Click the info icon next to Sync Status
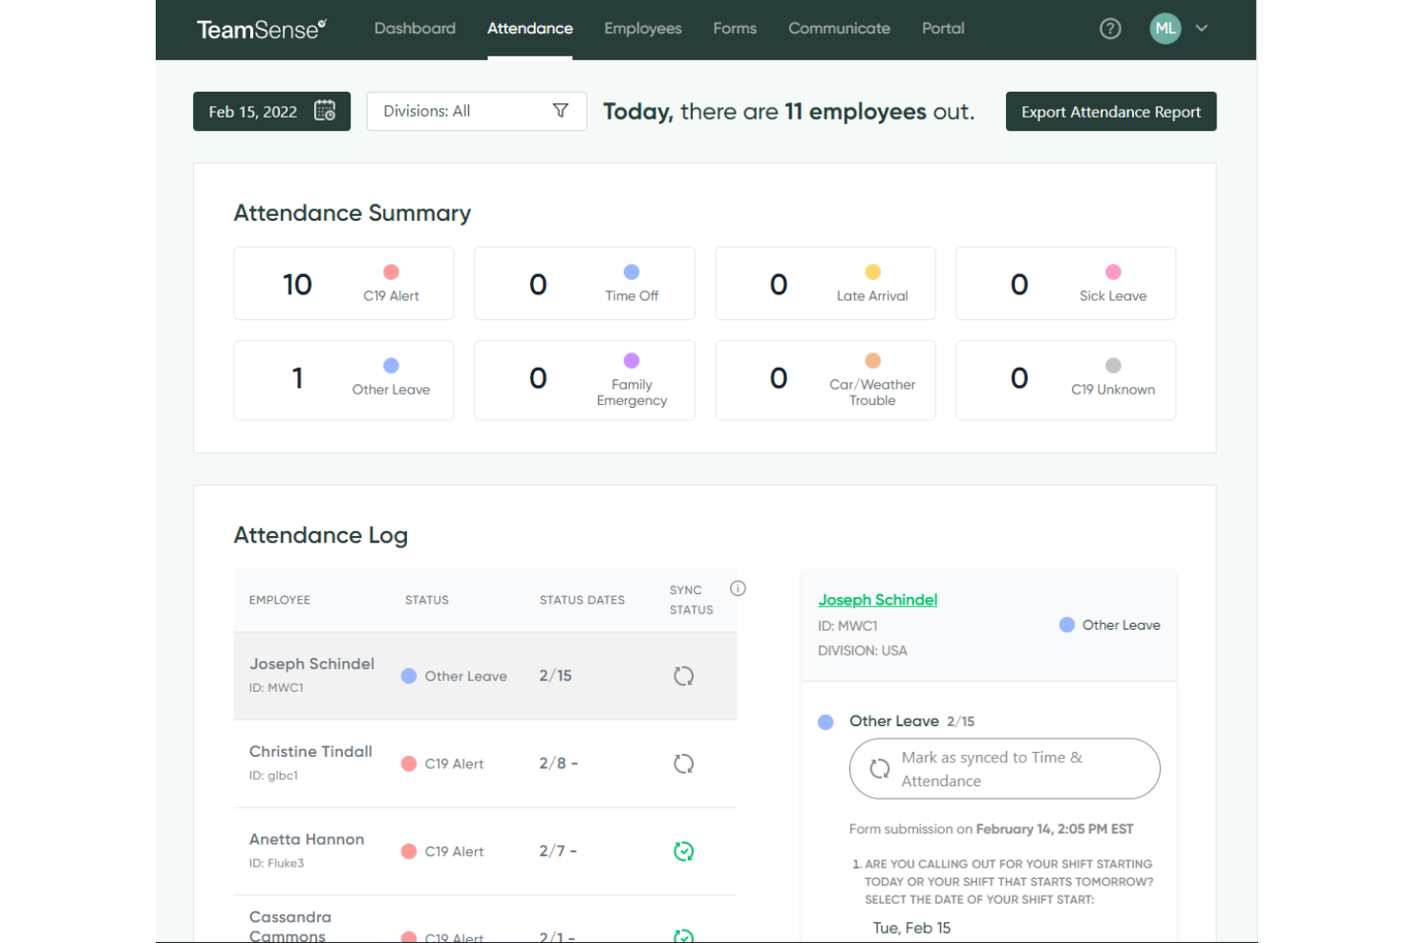This screenshot has width=1414, height=943. (x=738, y=588)
